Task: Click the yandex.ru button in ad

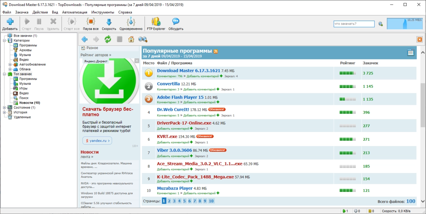Action: coord(97,141)
